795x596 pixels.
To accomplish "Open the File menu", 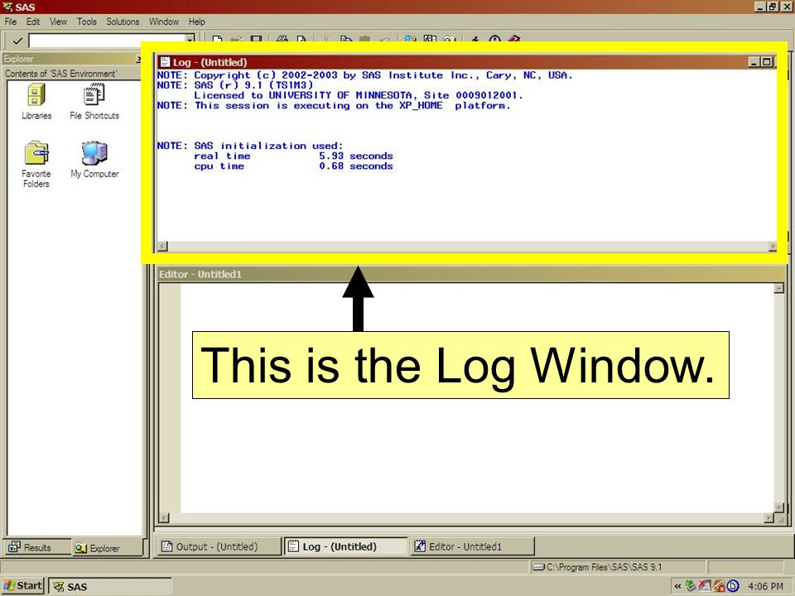I will click(x=11, y=22).
